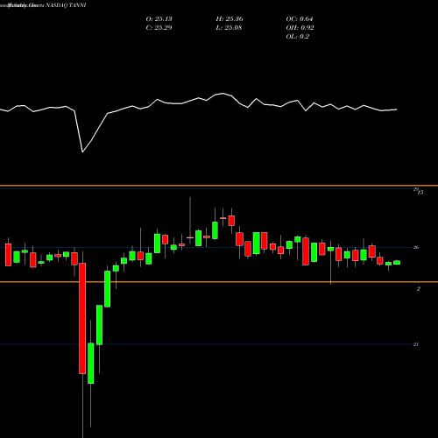Click the 21 price axis label

point(416,344)
